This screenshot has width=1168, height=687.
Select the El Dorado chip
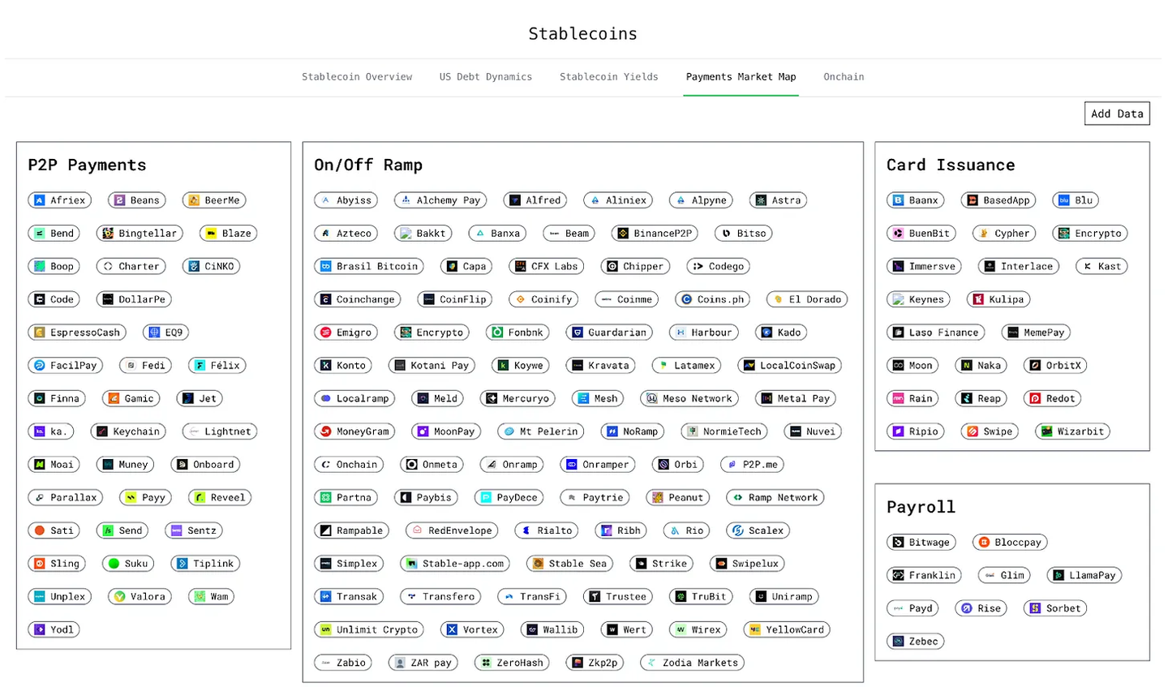(x=807, y=299)
